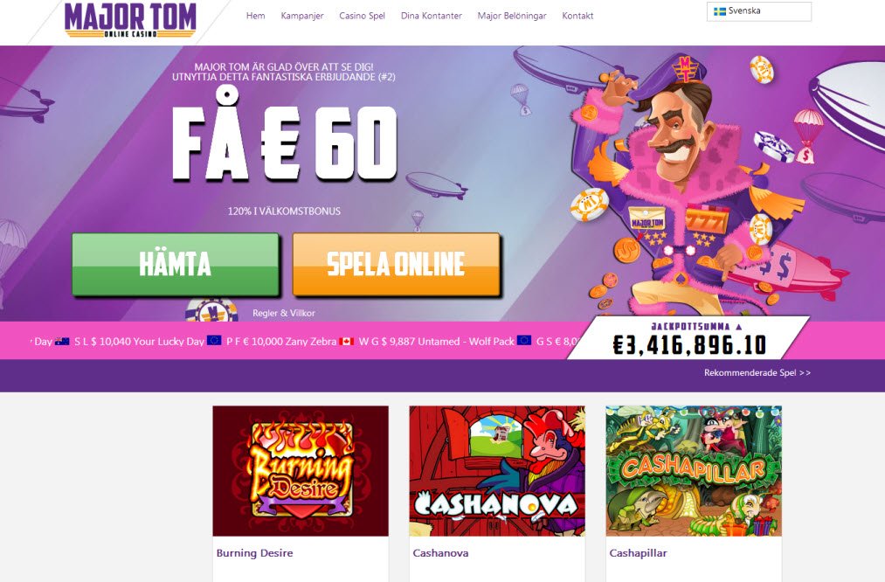Open the Casino Spel menu

pos(362,16)
